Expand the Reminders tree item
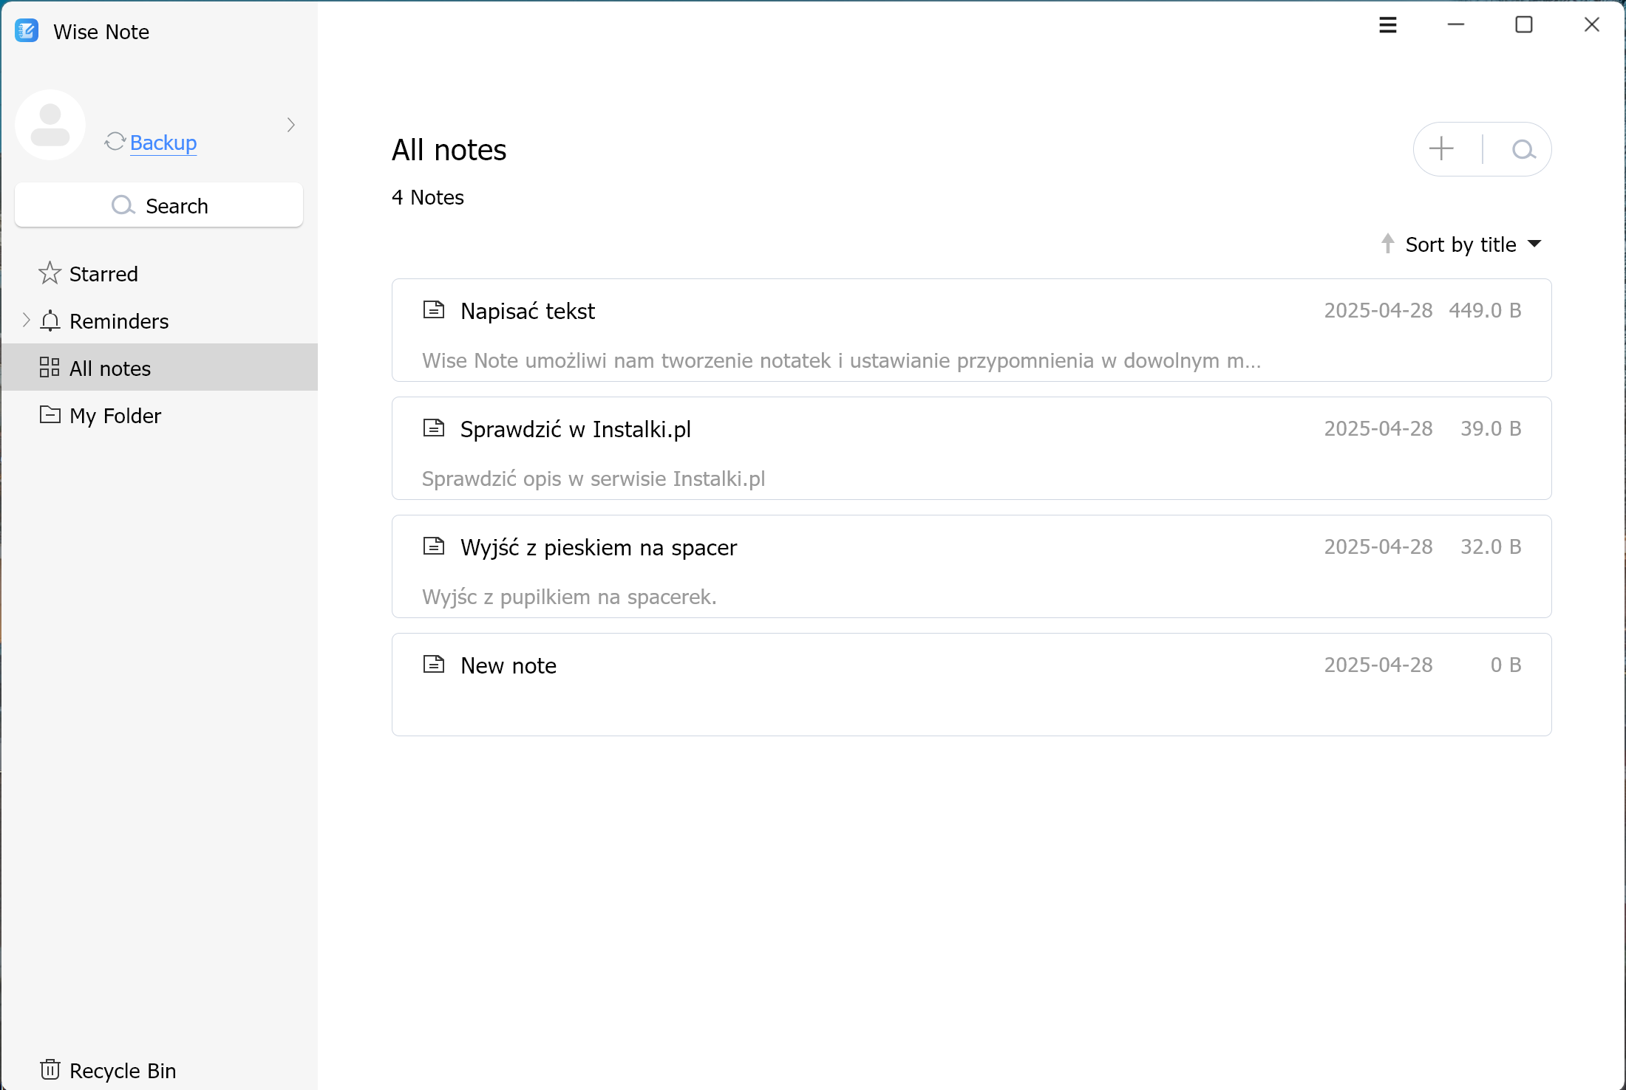 pos(26,321)
